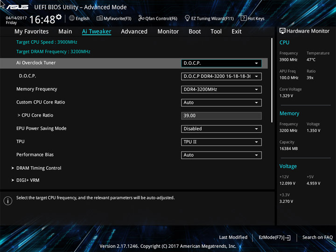Click the ASUS logo
Viewport: 336px width, 252px height.
click(17, 7)
